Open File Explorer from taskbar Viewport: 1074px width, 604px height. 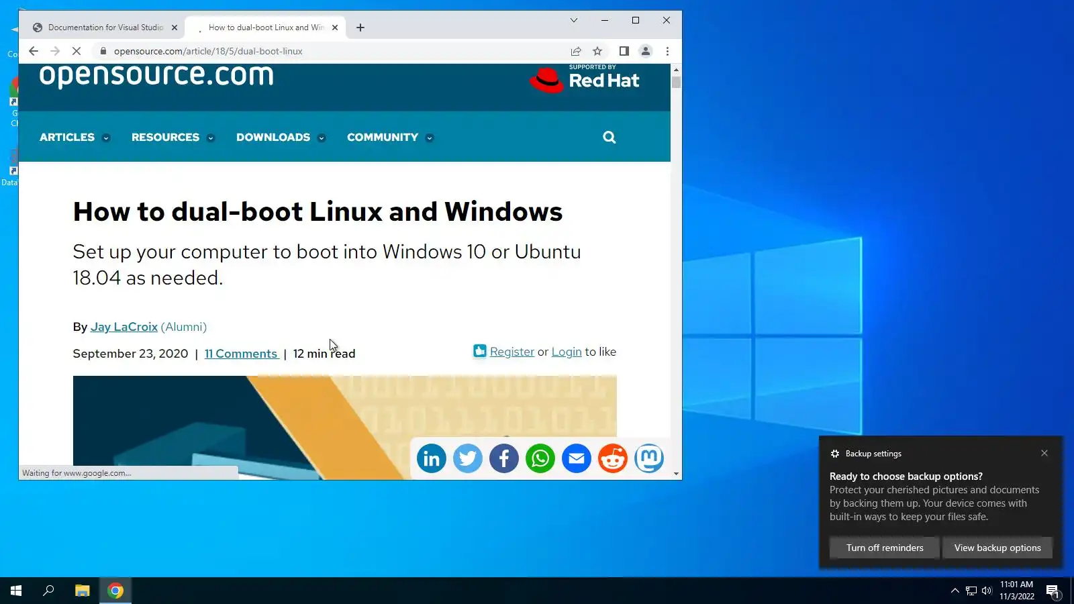pyautogui.click(x=82, y=591)
